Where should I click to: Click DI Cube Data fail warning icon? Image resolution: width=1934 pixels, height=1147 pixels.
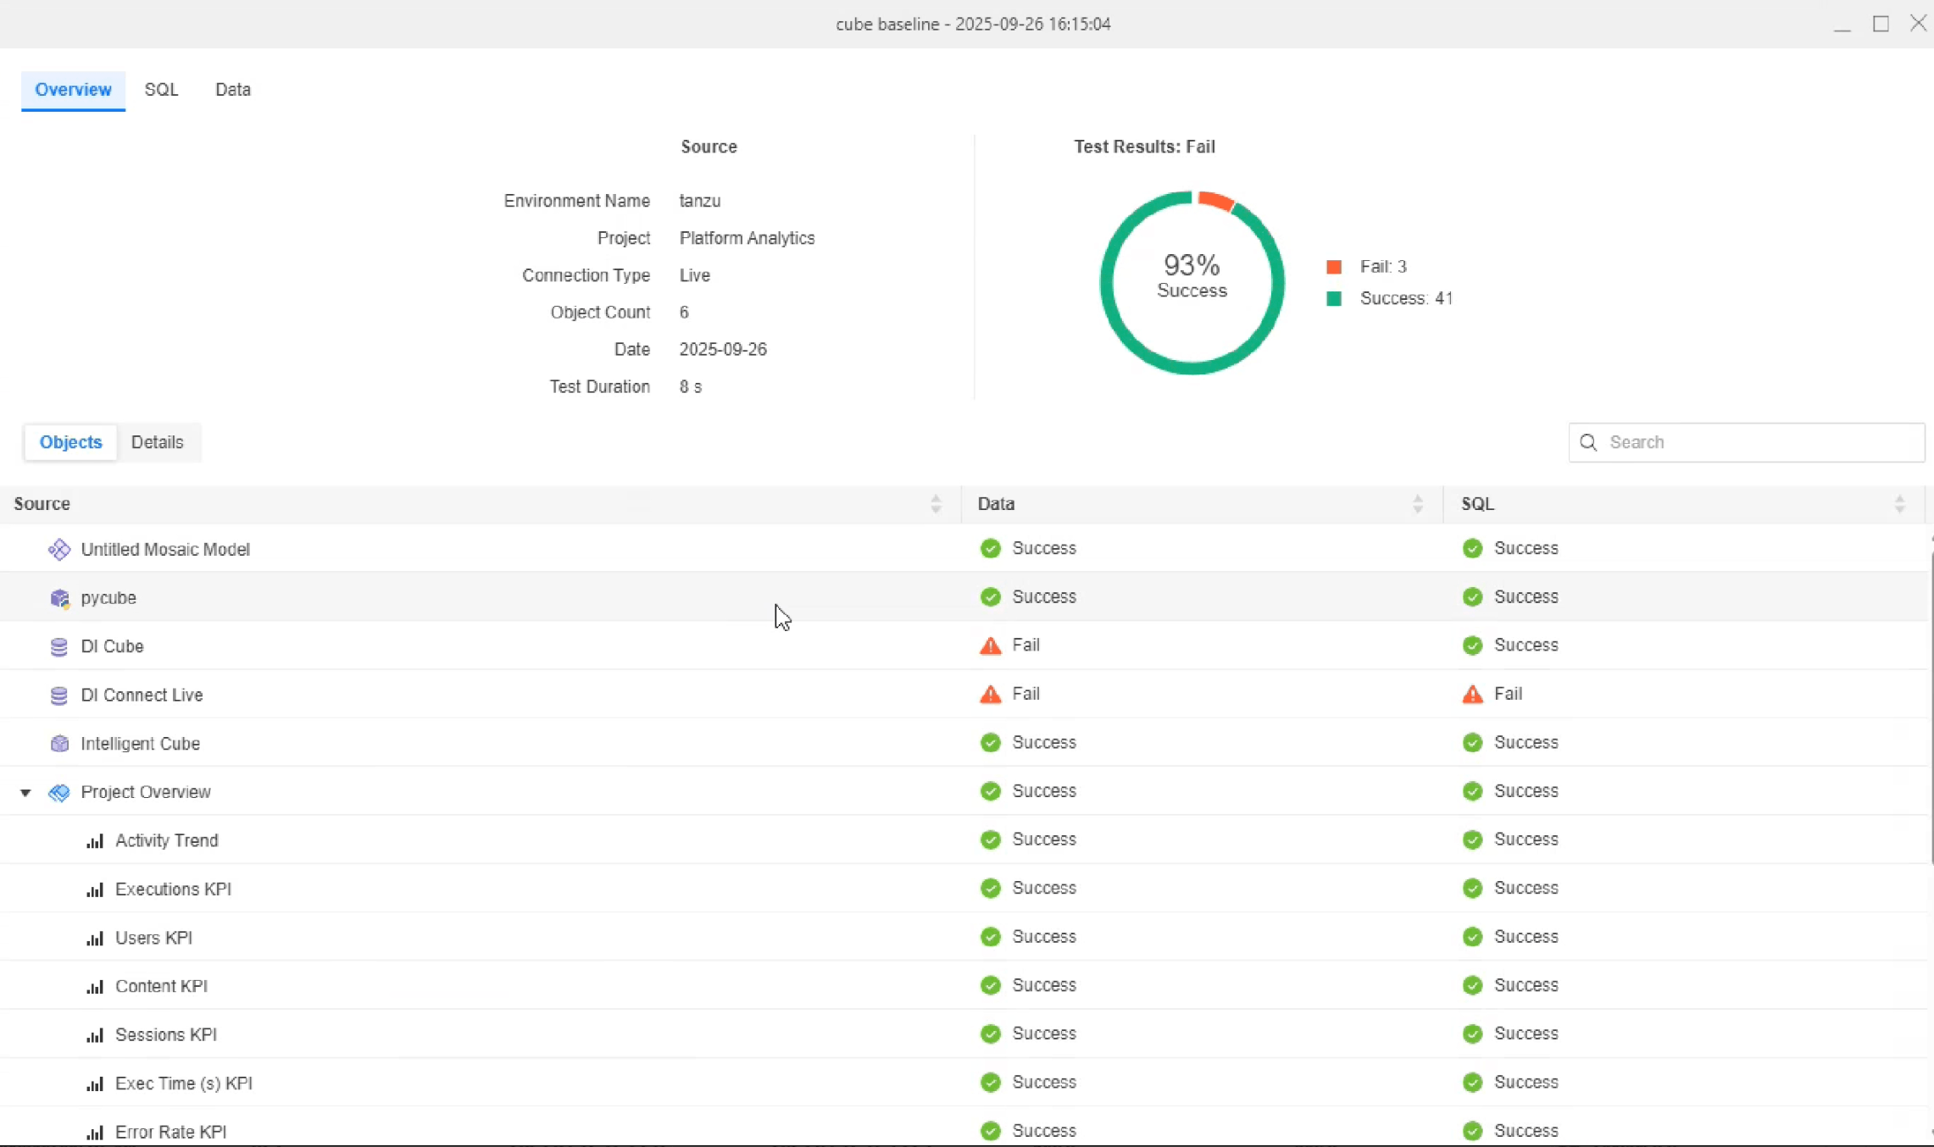click(990, 646)
